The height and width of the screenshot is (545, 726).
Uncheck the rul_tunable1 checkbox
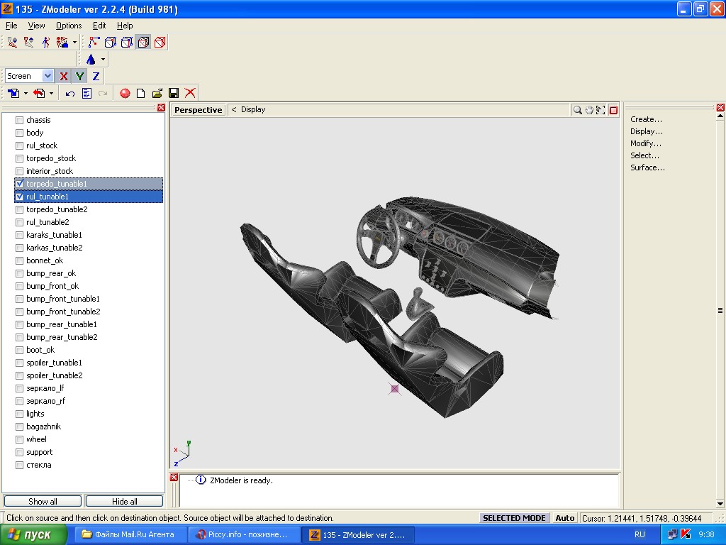tap(19, 197)
